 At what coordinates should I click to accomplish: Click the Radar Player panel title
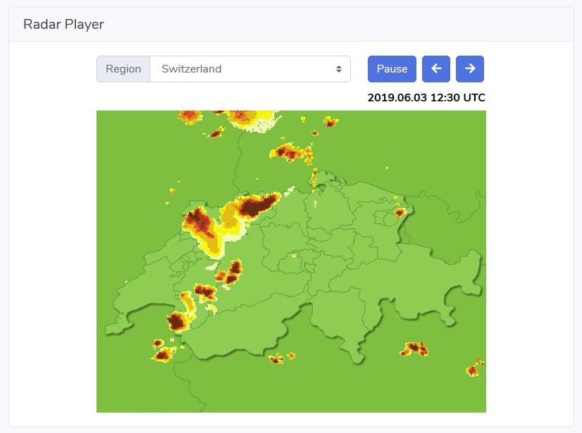point(63,25)
